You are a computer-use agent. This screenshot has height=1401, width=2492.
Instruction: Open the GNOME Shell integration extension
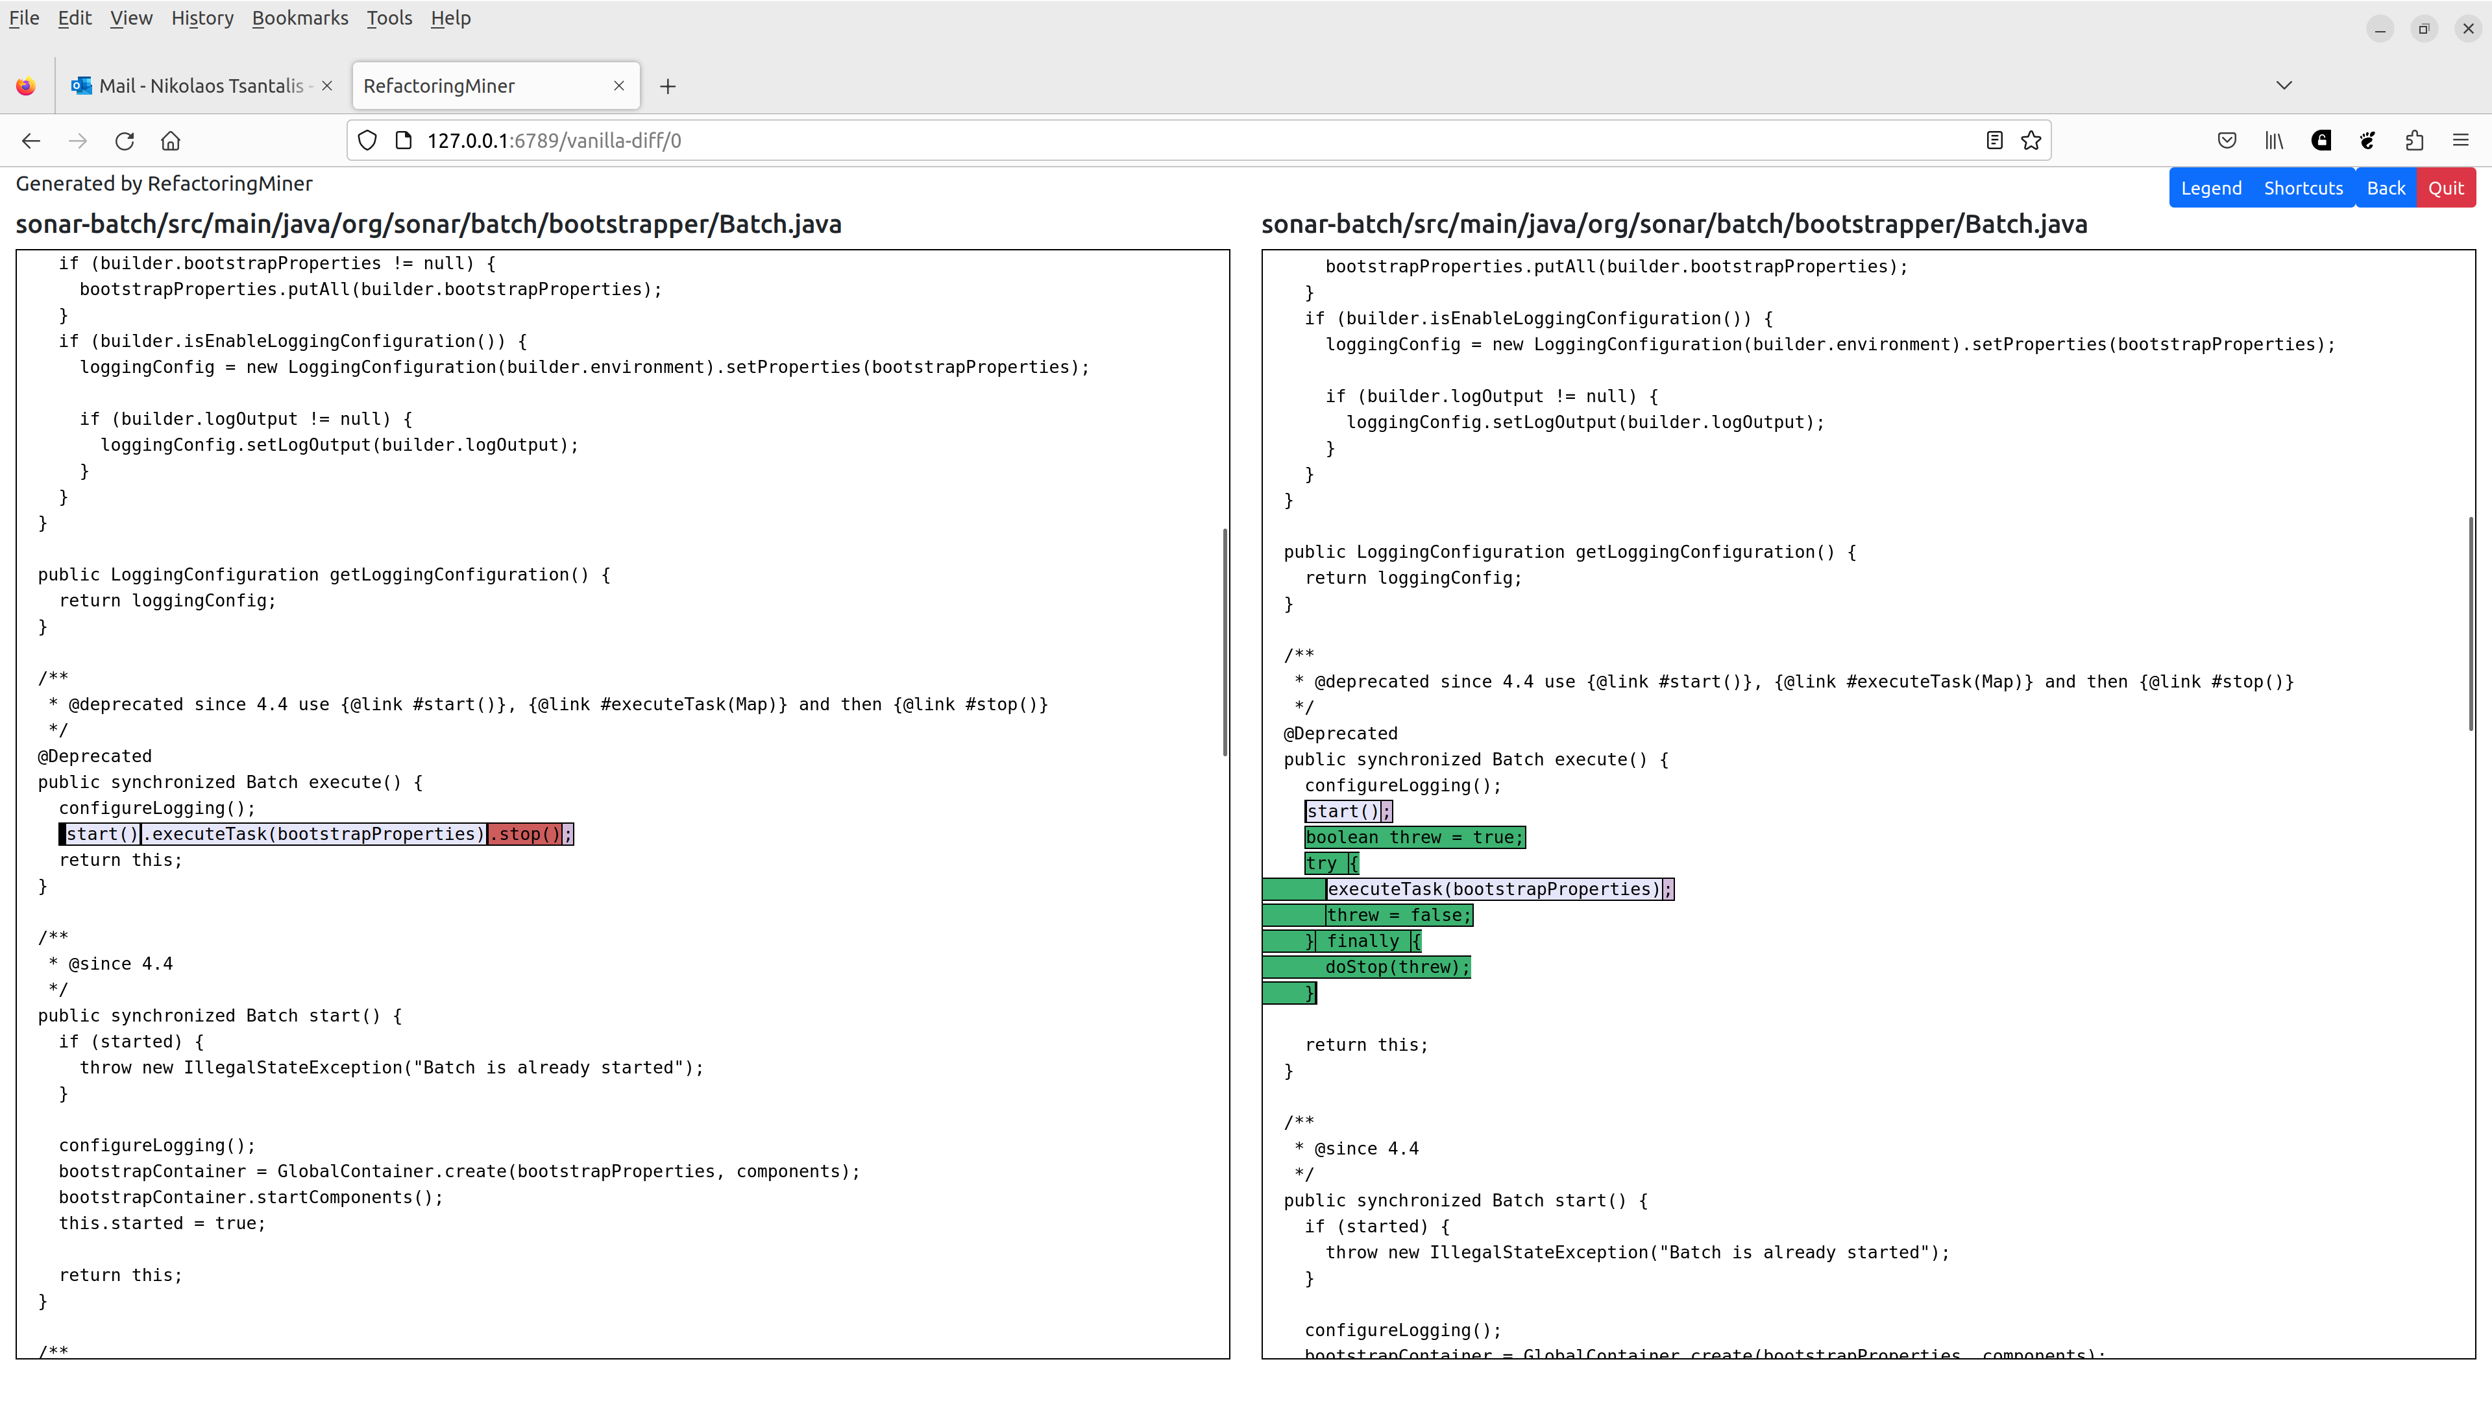[2367, 140]
